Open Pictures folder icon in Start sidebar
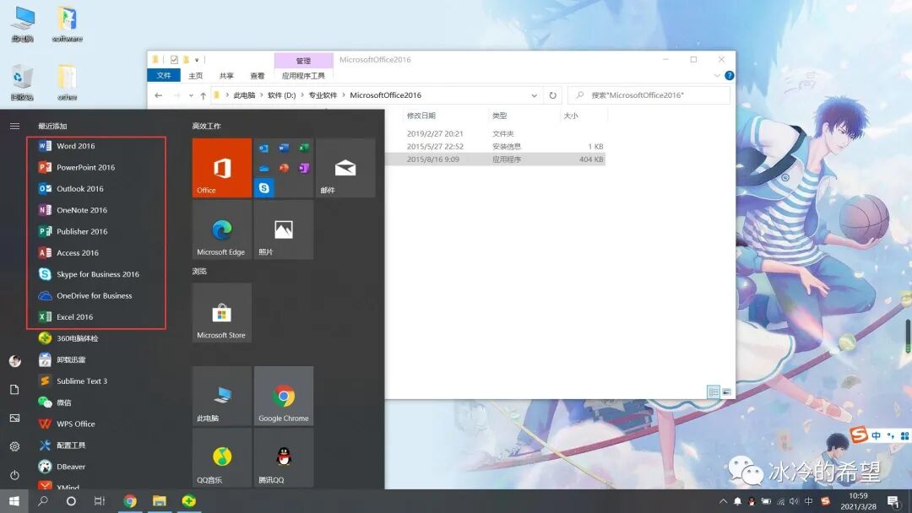912x513 pixels. pyautogui.click(x=14, y=418)
